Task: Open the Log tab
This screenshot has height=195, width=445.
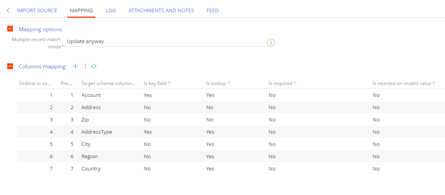Action: point(111,11)
